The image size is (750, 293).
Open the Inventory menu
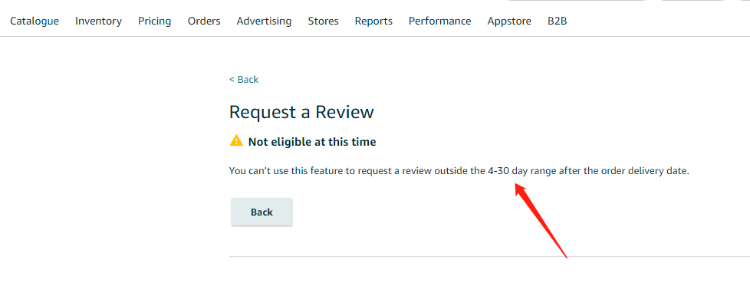click(98, 21)
